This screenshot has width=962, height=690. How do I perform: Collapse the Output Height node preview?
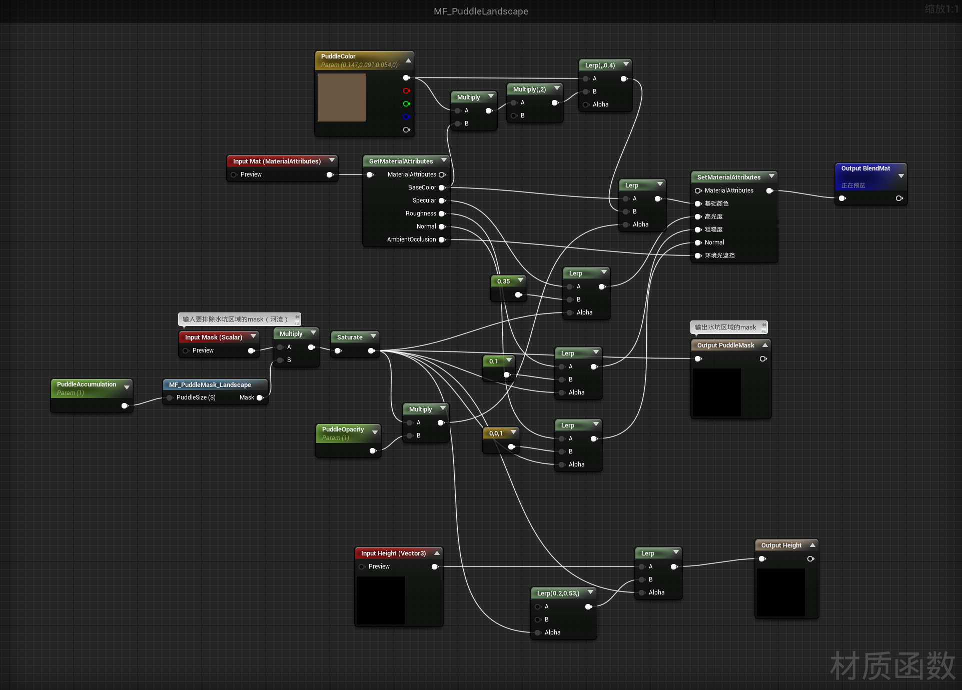point(812,545)
